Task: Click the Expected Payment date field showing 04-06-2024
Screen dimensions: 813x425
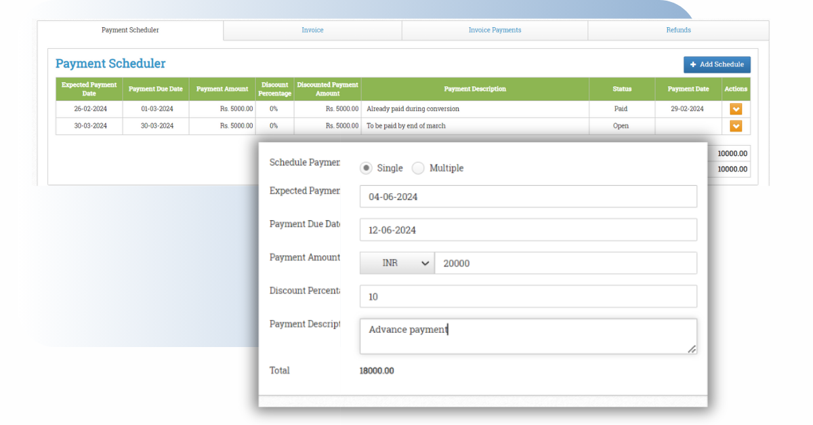Action: 528,196
